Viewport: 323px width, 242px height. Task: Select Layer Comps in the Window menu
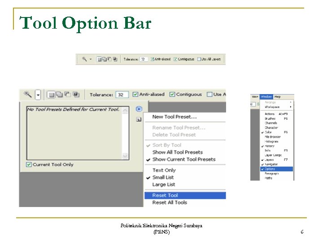tap(276, 155)
